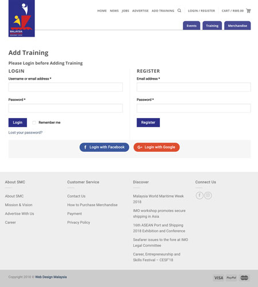Open Malaysia World Maritime Week 2018 article
The width and height of the screenshot is (258, 287).
158,199
